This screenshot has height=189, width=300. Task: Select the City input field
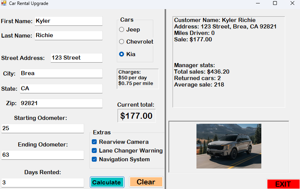click(61, 74)
